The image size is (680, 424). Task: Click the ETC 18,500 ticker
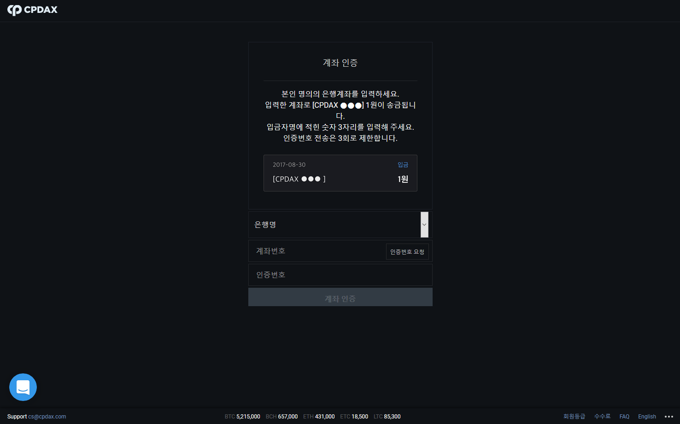354,417
